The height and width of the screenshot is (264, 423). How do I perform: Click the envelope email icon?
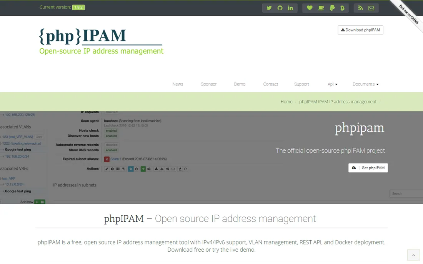[371, 8]
